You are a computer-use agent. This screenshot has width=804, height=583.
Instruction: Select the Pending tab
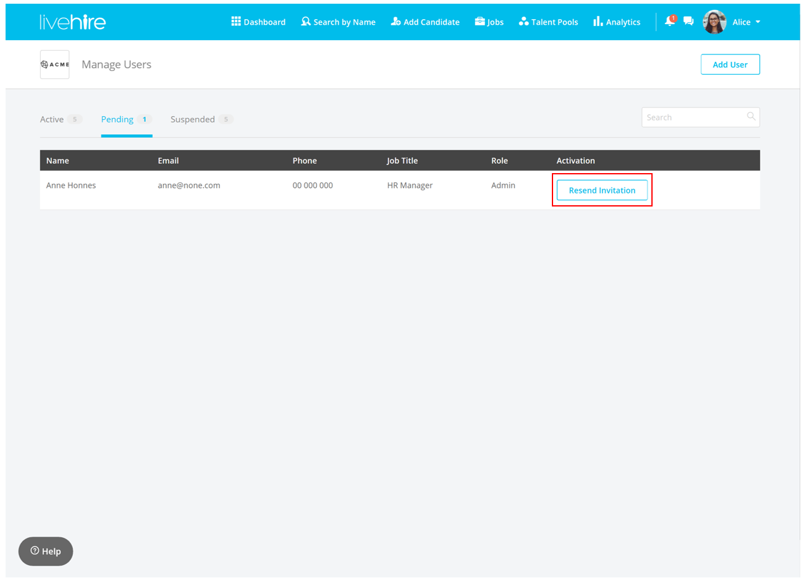pyautogui.click(x=117, y=119)
